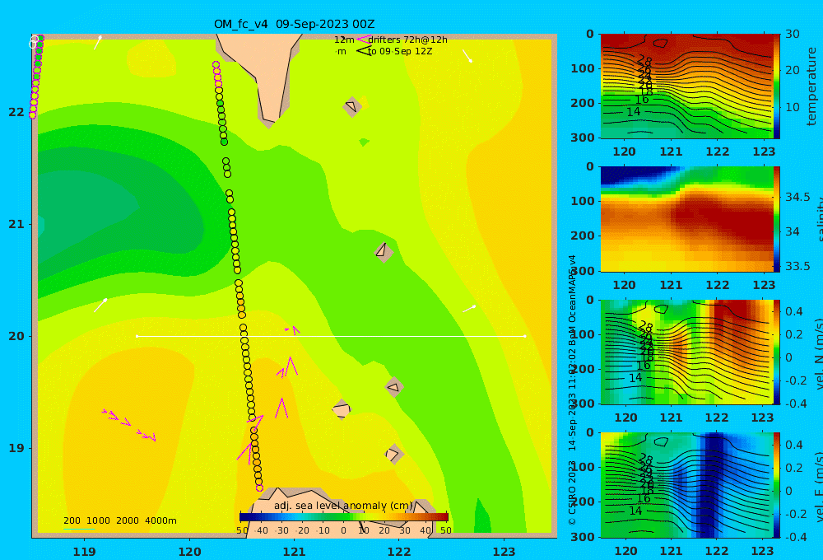Click the latitude tick label 20 on the map
This screenshot has height=560, width=823.
(16, 336)
